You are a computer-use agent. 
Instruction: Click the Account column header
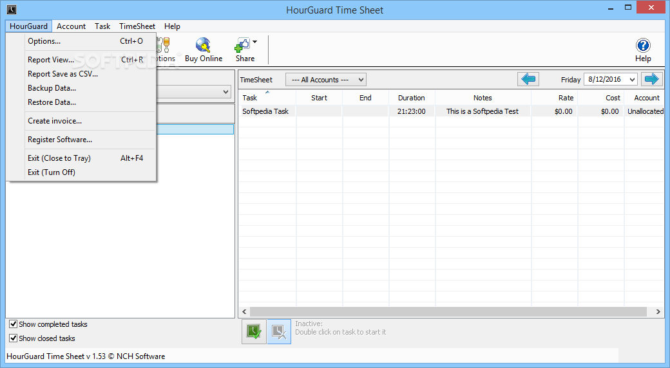click(x=644, y=98)
